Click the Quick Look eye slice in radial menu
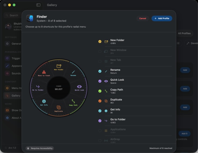The image size is (198, 153). (x=79, y=88)
